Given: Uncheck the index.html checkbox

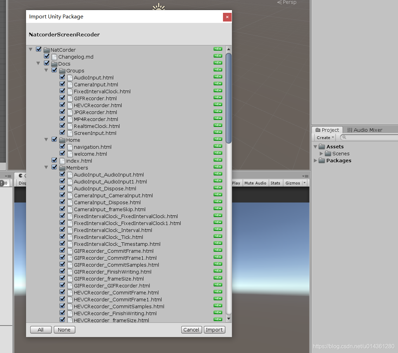Looking at the screenshot, I should tap(54, 160).
